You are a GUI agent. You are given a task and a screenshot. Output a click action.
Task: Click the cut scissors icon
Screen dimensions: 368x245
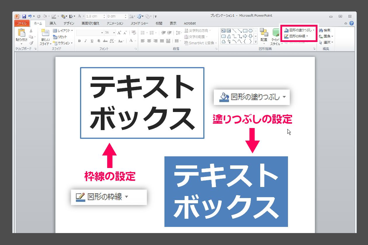(31, 31)
